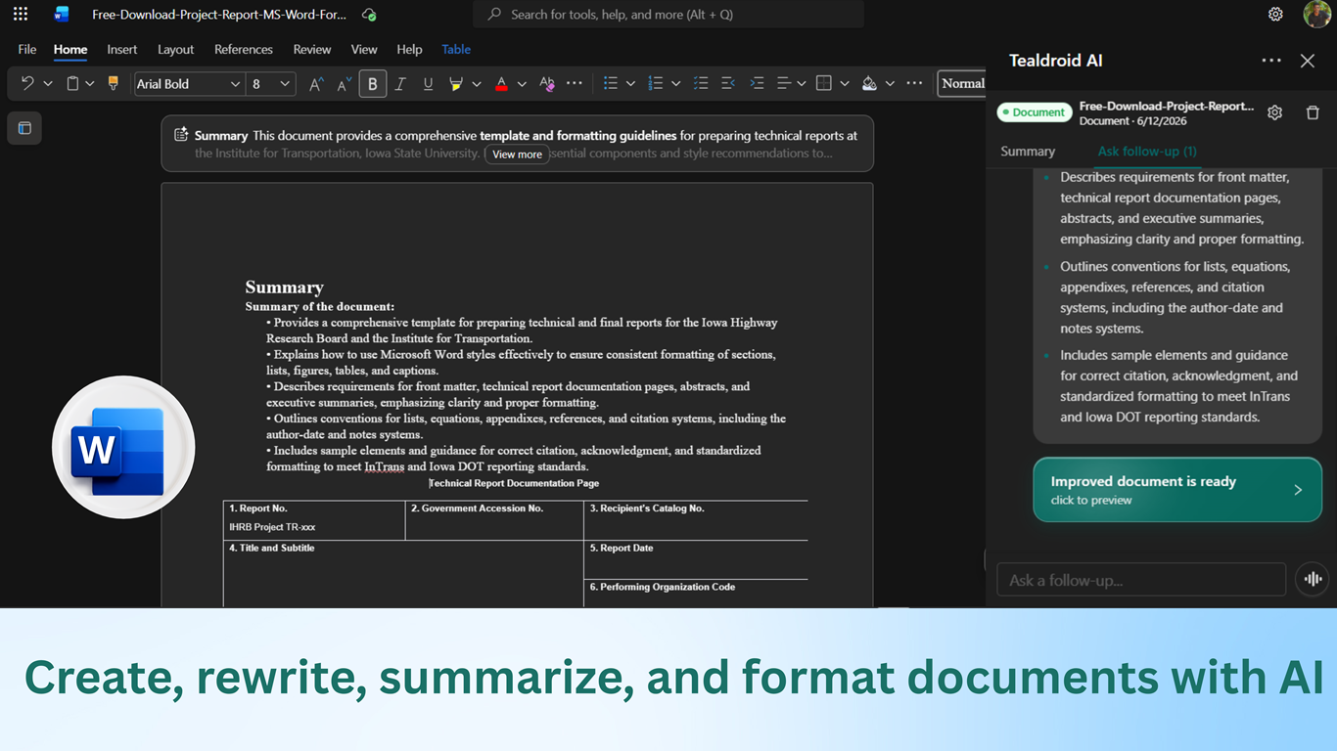Viewport: 1337px width, 751px height.
Task: Open more paragraph options after Shading
Action: (914, 84)
